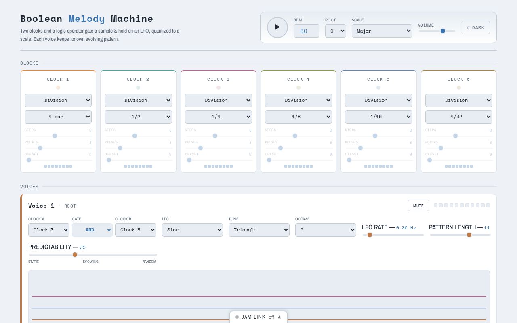The image size is (517, 323).
Task: Open Clock 2 rate dropdown showing 1/2
Action: [138, 117]
